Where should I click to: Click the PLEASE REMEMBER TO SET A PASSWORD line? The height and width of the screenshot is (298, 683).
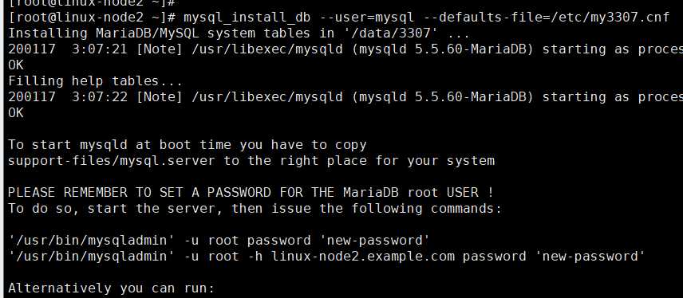pyautogui.click(x=251, y=192)
